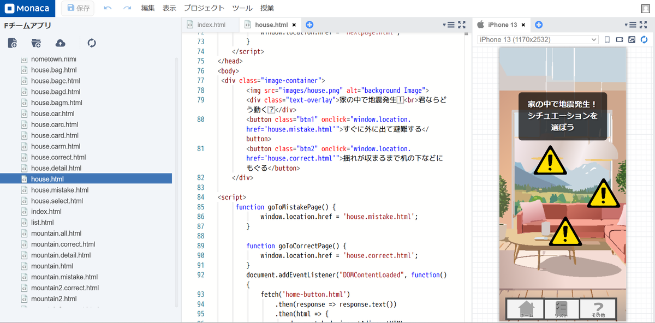Image resolution: width=655 pixels, height=323 pixels.
Task: Maximize the editor panel
Action: pos(462,25)
